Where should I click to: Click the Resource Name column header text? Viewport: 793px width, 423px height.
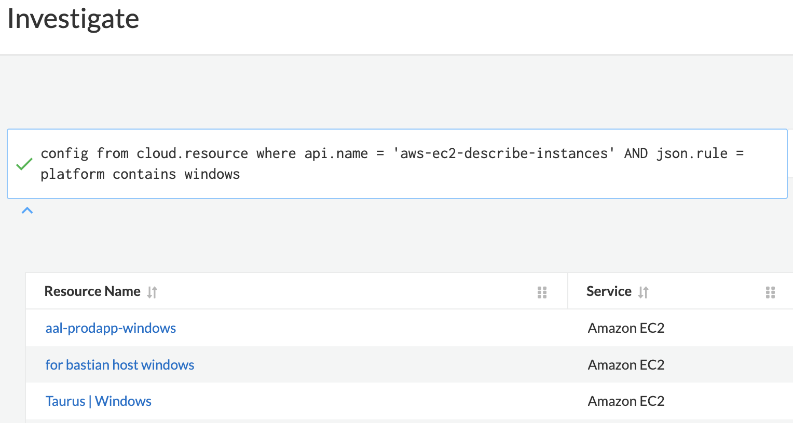coord(92,291)
